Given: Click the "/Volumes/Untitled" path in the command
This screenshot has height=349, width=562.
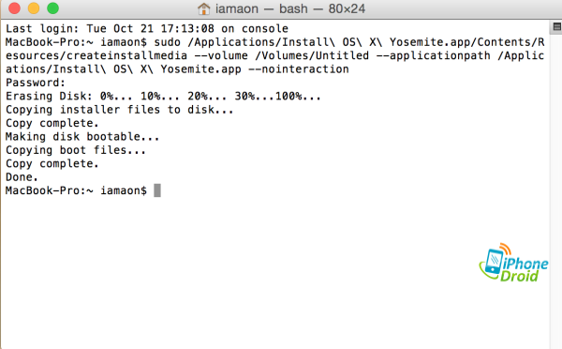Looking at the screenshot, I should coord(312,55).
